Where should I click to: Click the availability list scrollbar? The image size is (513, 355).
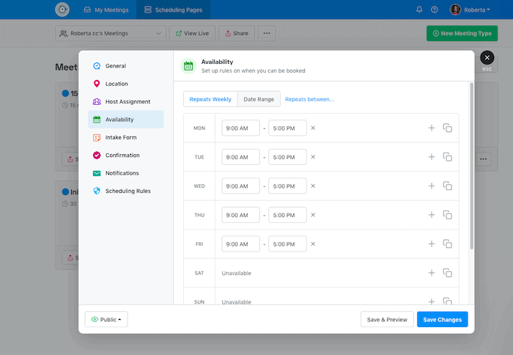pyautogui.click(x=471, y=166)
